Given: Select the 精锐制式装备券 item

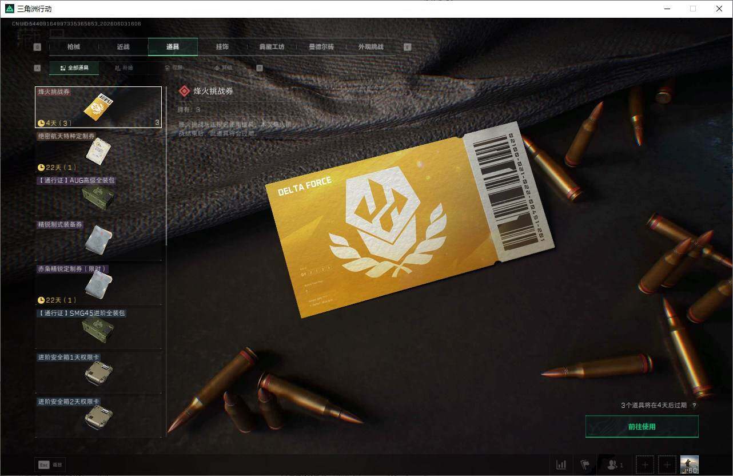Looking at the screenshot, I should pos(98,240).
